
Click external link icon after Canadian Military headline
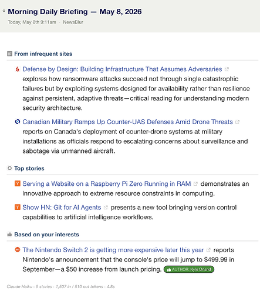point(237,122)
